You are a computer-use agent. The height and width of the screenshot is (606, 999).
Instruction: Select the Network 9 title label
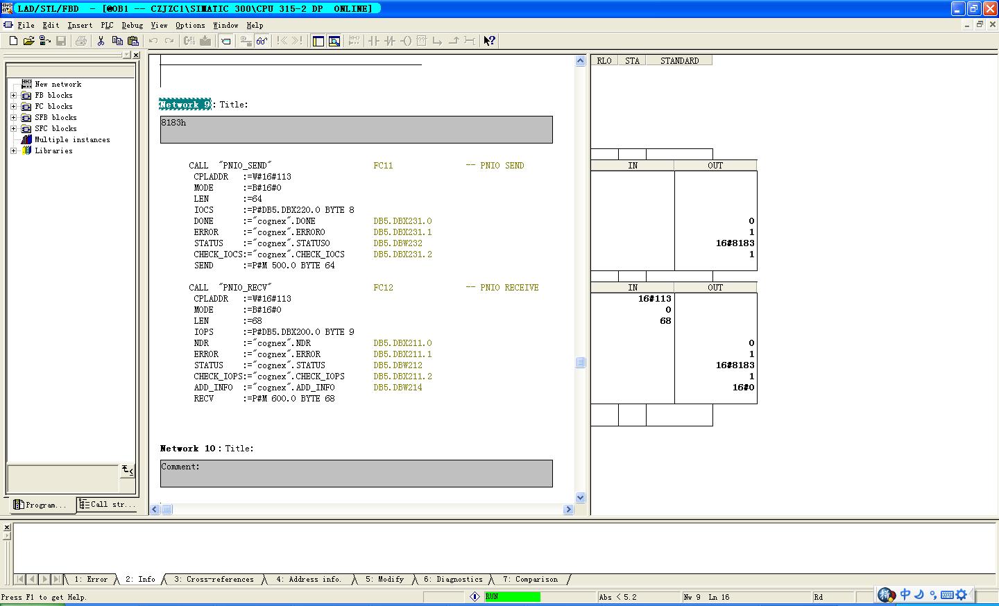[185, 105]
